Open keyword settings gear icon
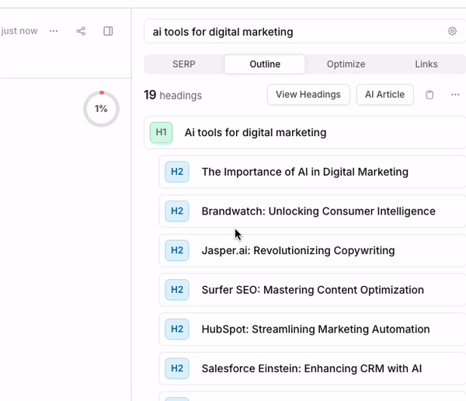Image resolution: width=466 pixels, height=401 pixels. point(452,31)
